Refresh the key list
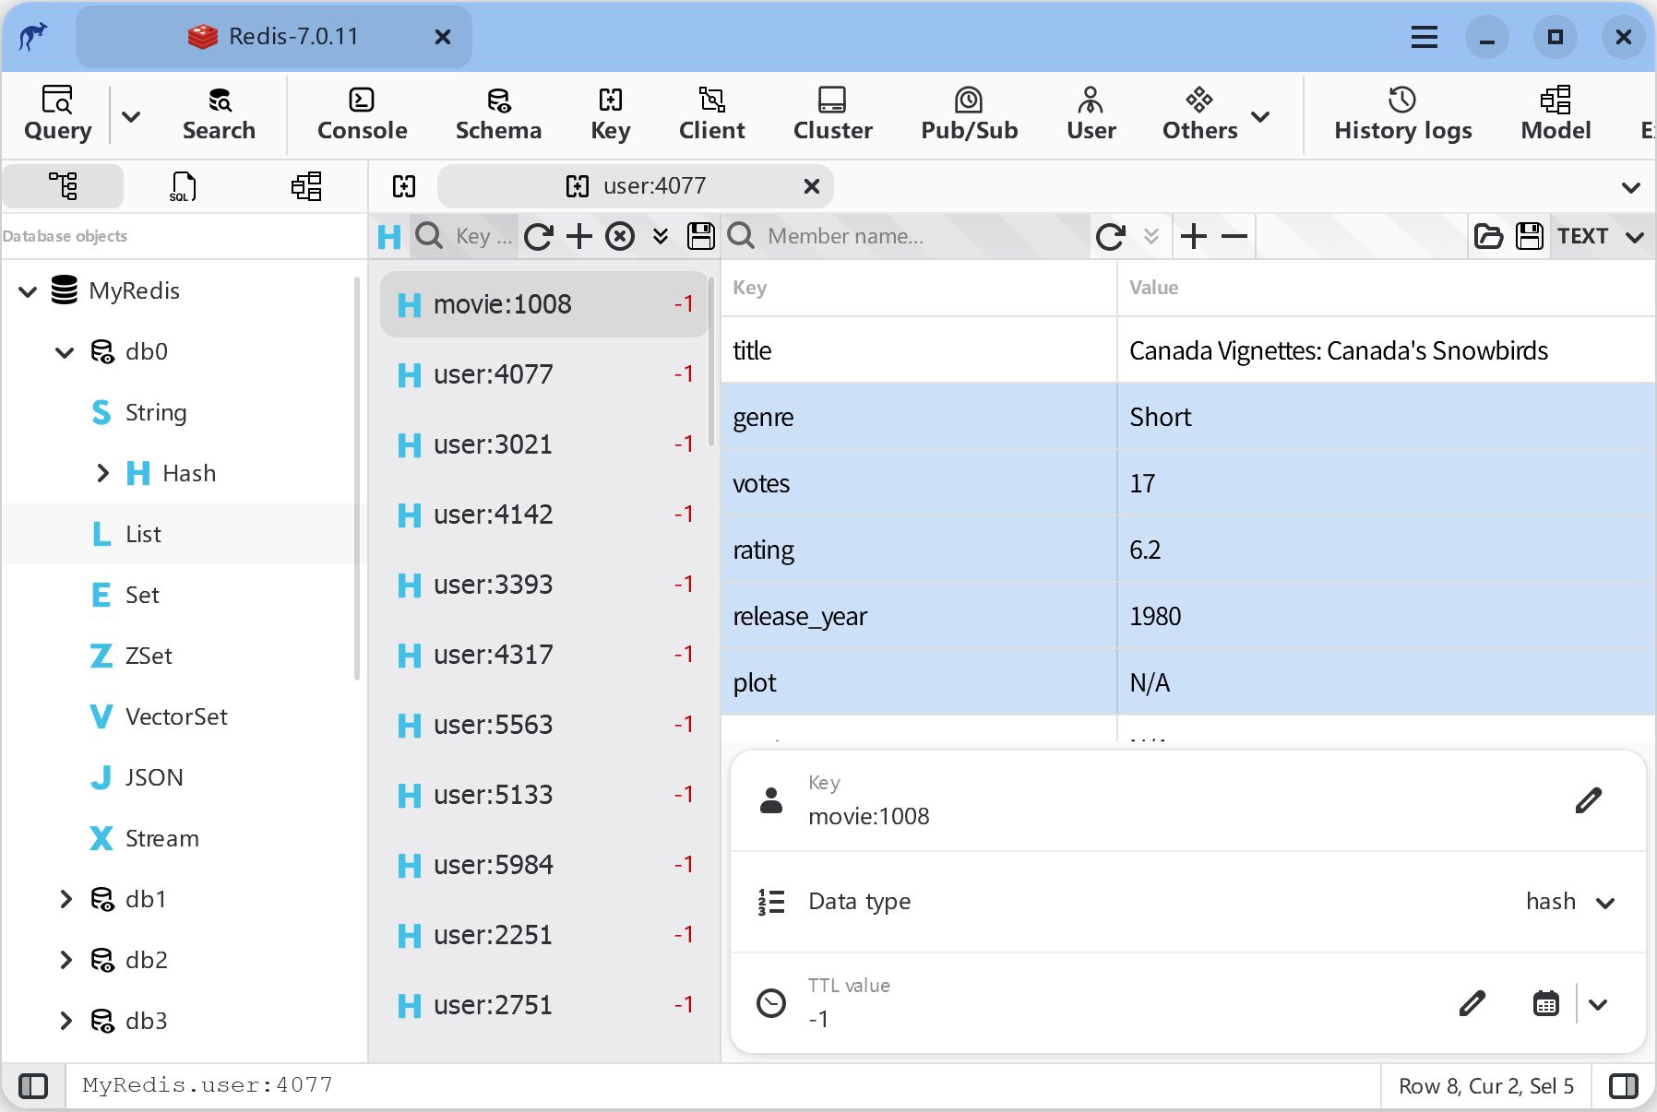 point(538,237)
